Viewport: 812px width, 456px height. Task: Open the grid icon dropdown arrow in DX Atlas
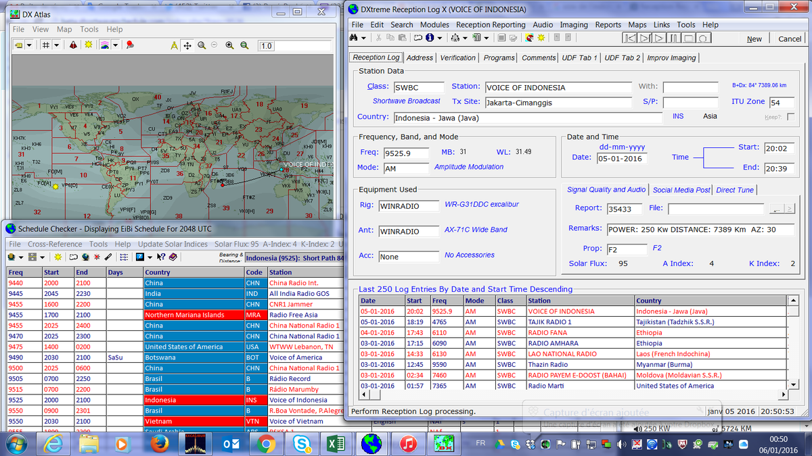point(57,45)
